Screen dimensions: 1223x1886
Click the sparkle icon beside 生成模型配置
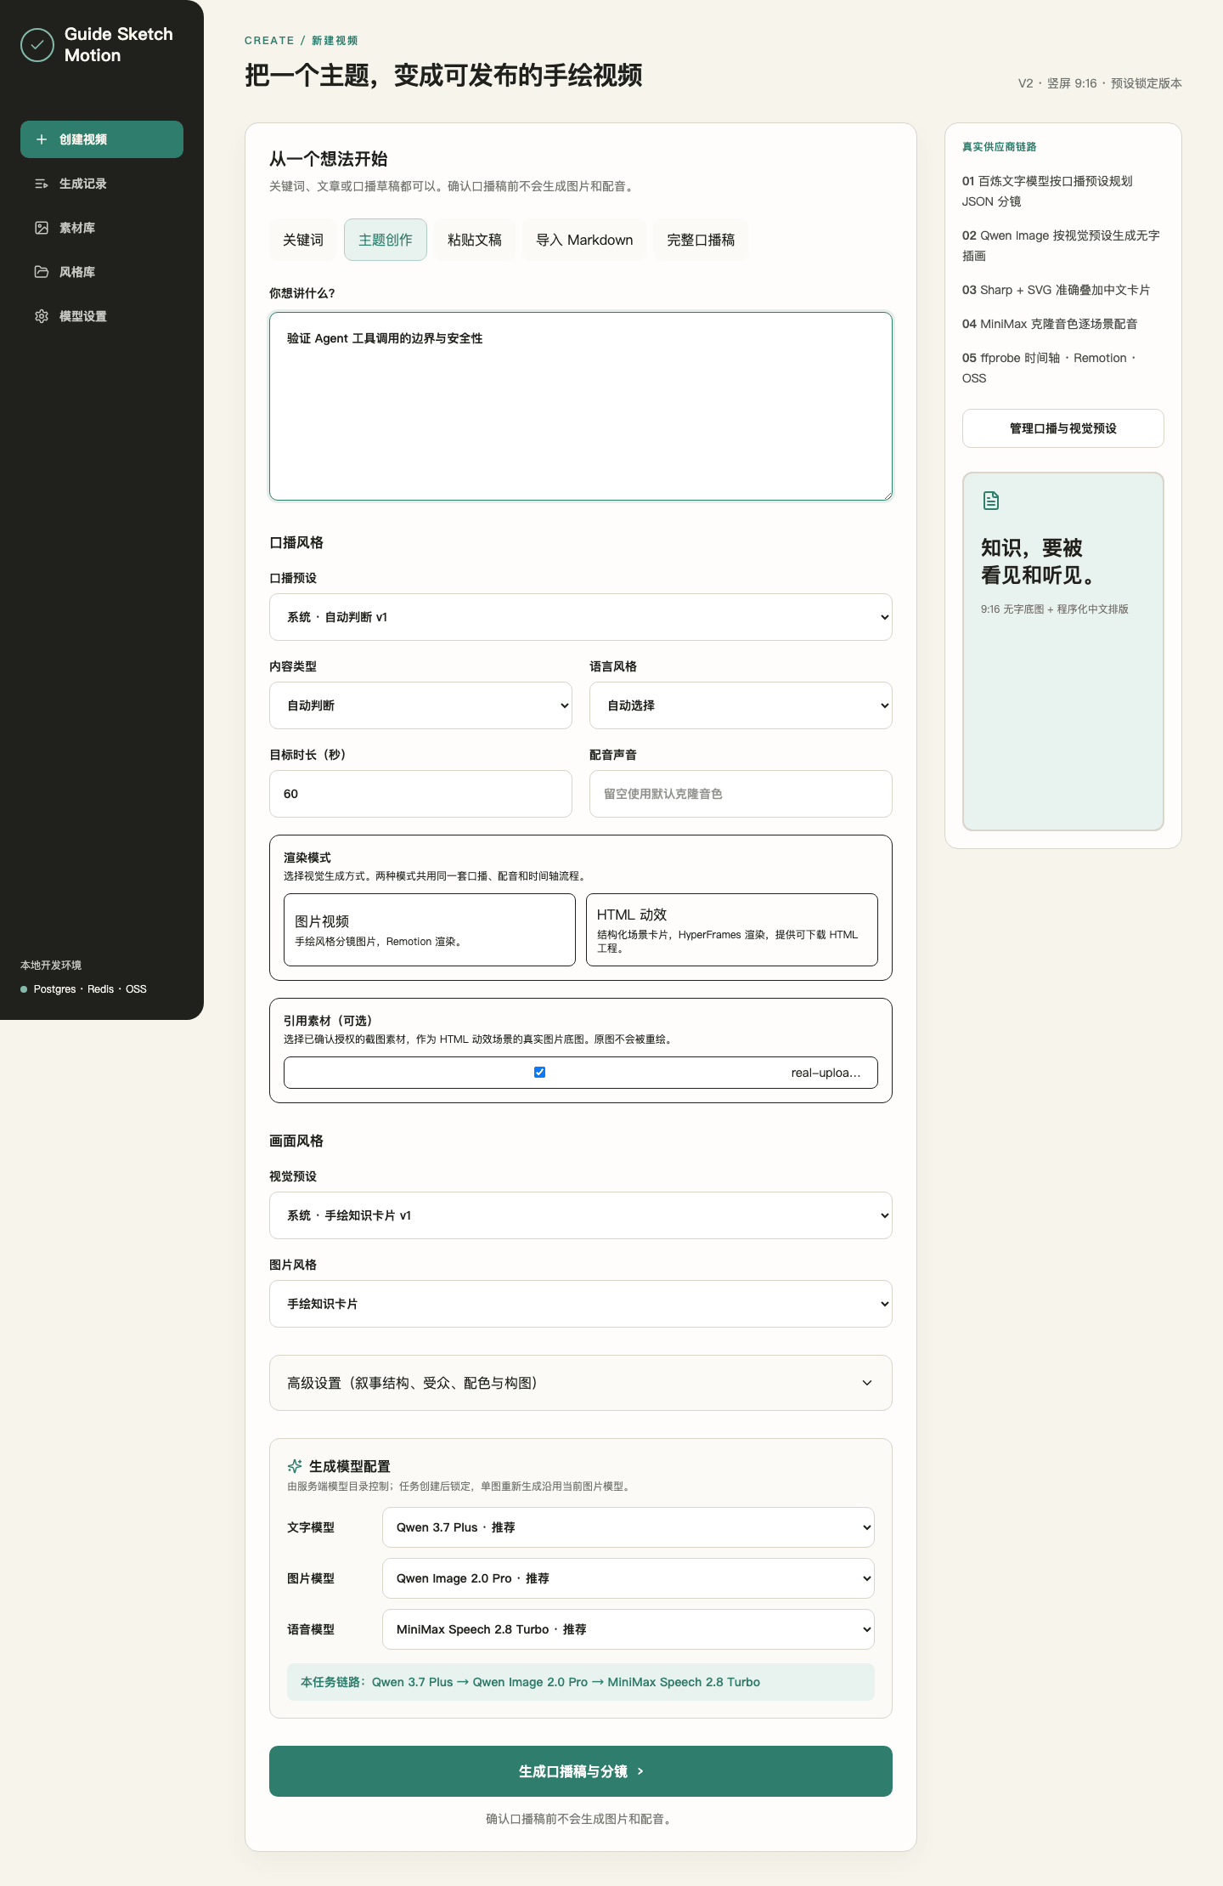click(x=295, y=1466)
